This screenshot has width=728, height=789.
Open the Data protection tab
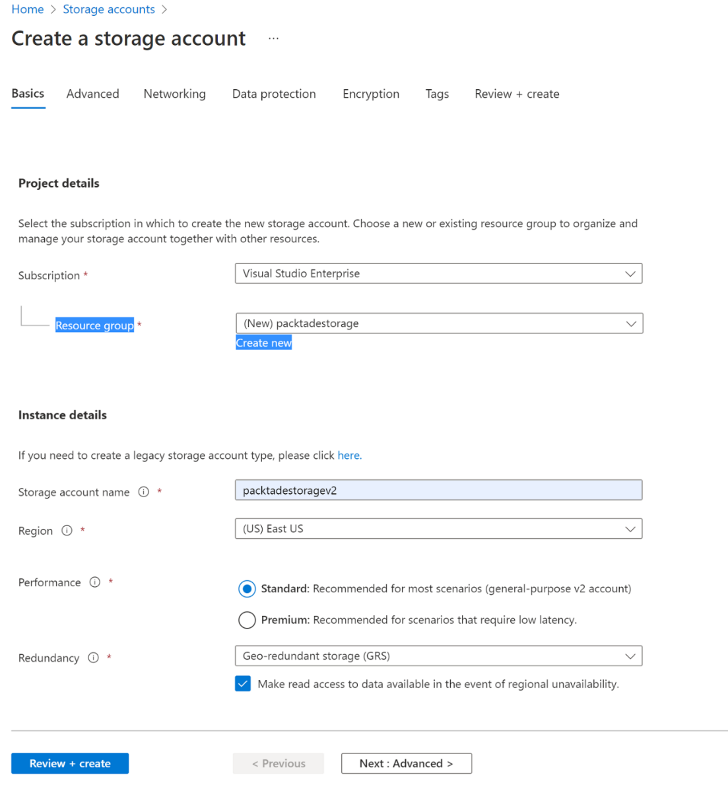click(x=273, y=94)
